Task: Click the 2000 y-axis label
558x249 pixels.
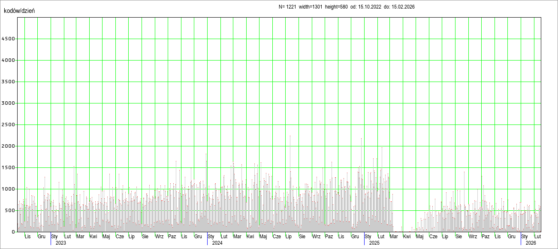Action: [9, 146]
